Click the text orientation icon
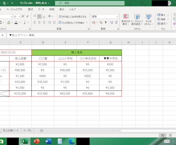Image resolution: width=176 pixels, height=145 pixels. [x=50, y=16]
